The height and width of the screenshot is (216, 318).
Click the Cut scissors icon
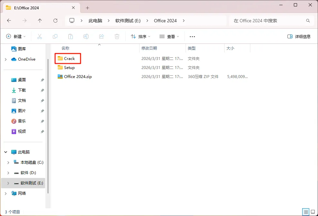(40, 36)
